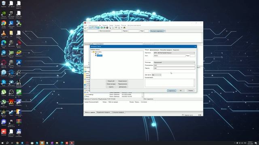Viewport: 259px width, 145px height.
Task: Click the Имя пользователя quickconnect field
Action: click(116, 31)
